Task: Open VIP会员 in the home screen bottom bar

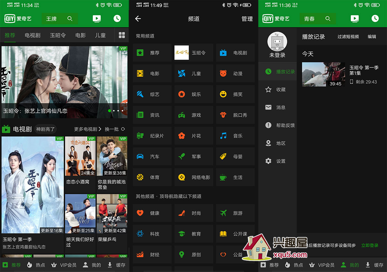Action: pos(64,265)
